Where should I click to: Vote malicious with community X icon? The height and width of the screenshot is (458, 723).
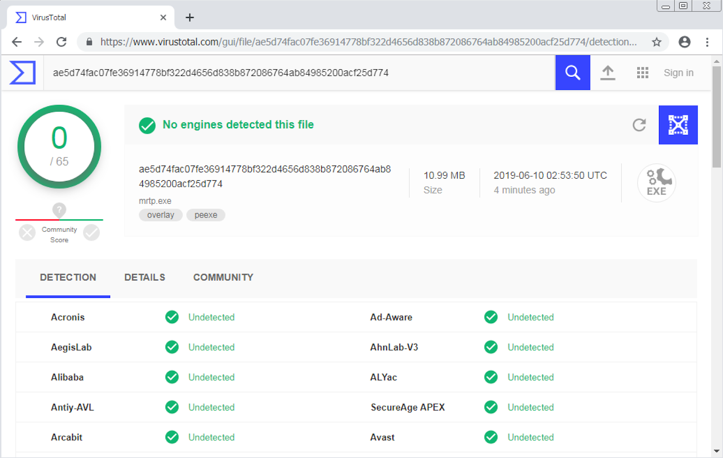click(27, 233)
